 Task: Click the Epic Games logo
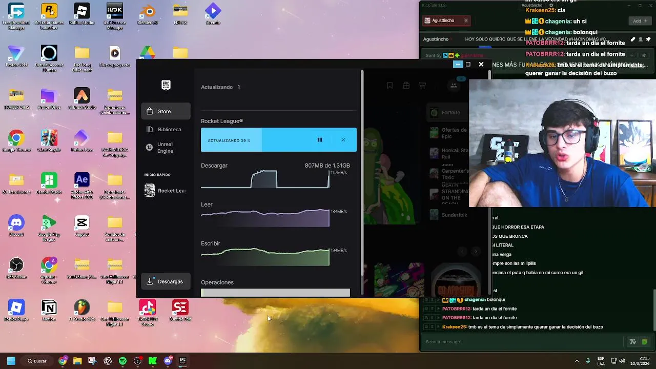(166, 85)
